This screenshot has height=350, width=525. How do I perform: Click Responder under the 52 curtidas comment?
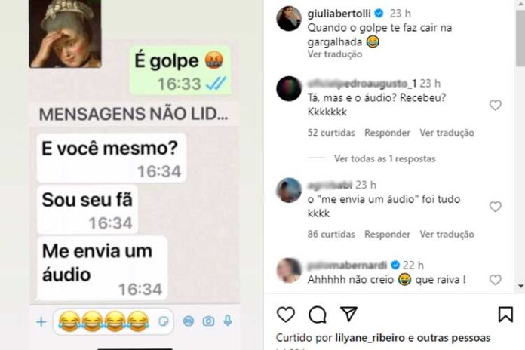coord(387,133)
